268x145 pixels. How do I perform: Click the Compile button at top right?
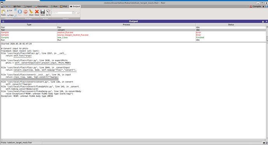[x=255, y=7]
